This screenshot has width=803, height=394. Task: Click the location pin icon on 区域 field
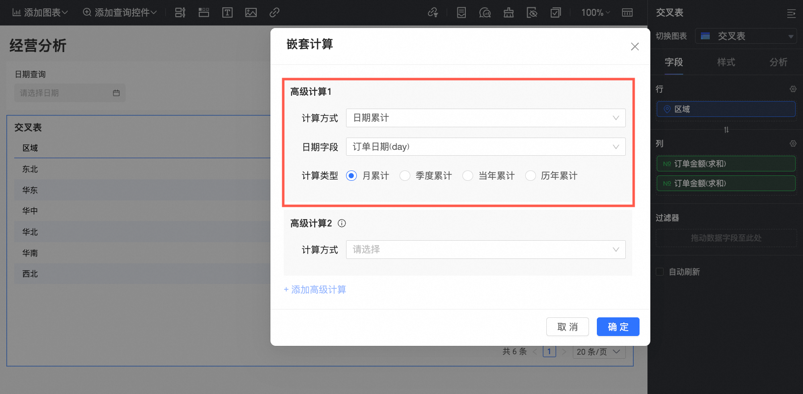point(667,109)
